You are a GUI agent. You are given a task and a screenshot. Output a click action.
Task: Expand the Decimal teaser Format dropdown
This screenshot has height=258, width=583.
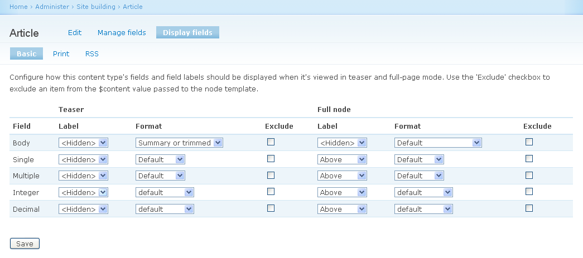(165, 209)
